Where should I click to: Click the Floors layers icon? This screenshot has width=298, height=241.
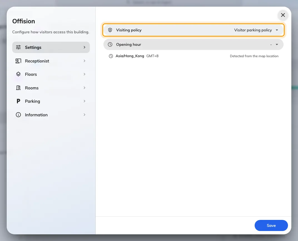18,74
